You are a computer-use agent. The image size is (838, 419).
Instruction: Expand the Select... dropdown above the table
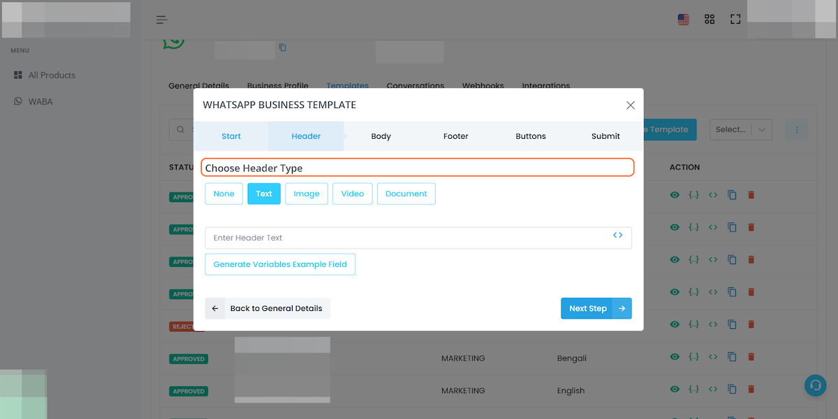click(741, 129)
